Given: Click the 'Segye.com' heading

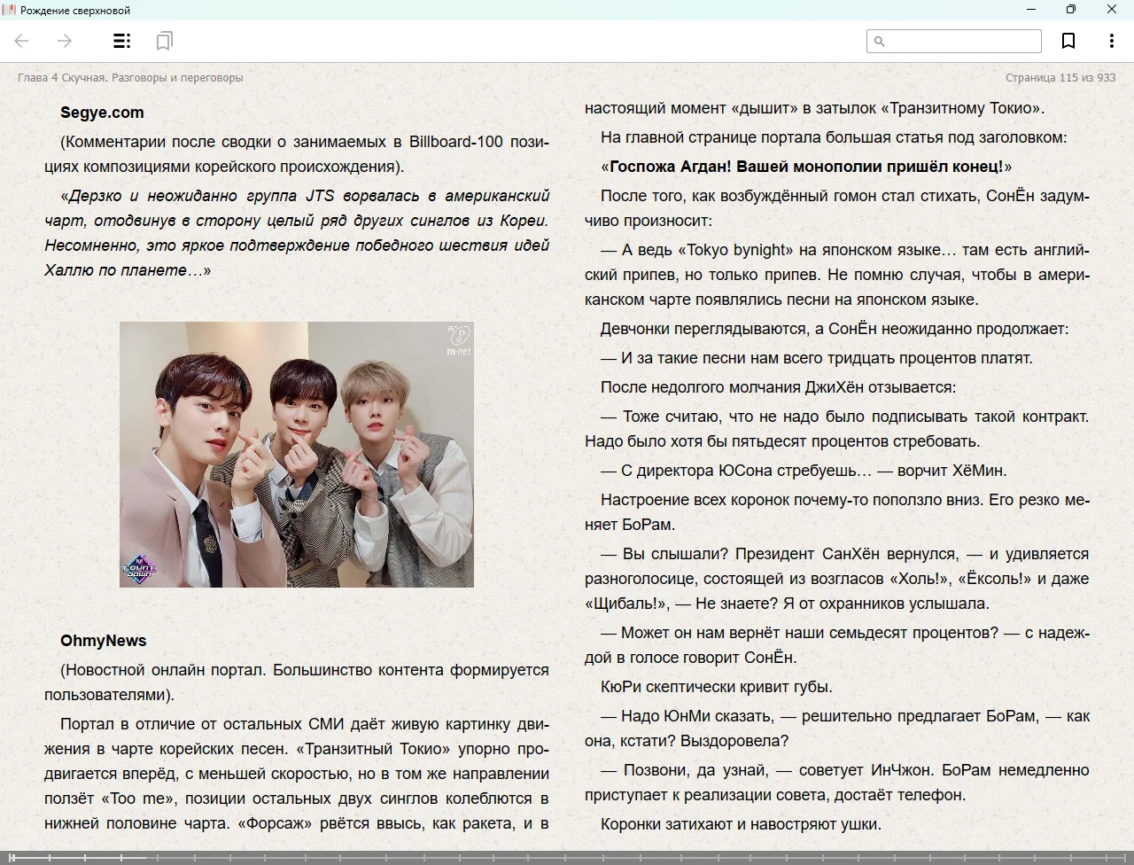Looking at the screenshot, I should 102,113.
